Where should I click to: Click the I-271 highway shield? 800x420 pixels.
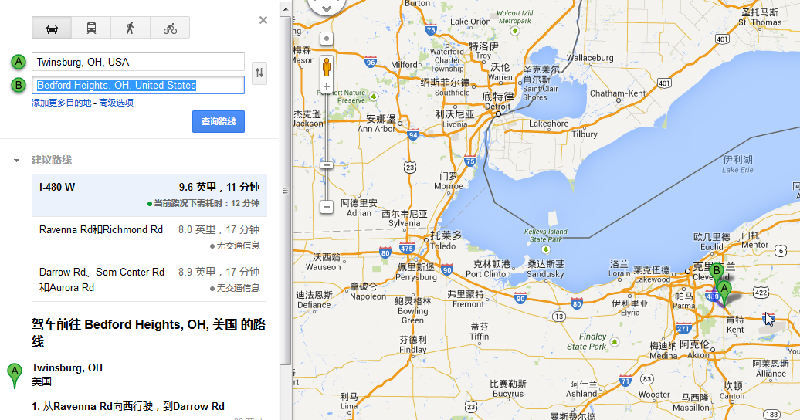tap(683, 329)
